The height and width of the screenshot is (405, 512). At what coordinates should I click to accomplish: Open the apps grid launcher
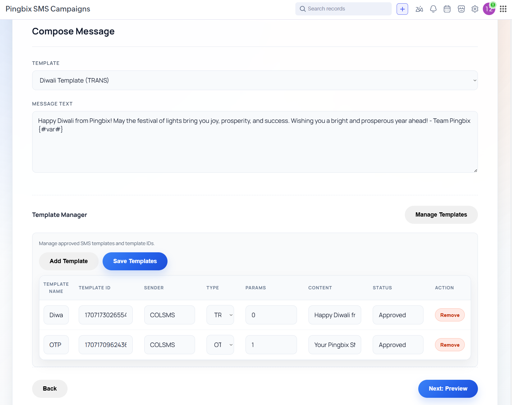coord(503,9)
